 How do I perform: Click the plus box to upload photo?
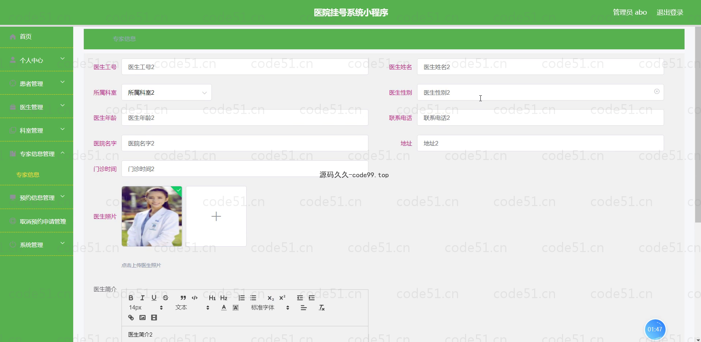coord(216,216)
